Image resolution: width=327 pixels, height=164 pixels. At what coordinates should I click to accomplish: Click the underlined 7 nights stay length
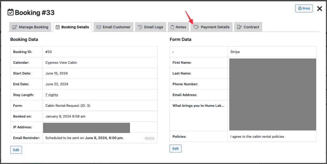click(52, 95)
